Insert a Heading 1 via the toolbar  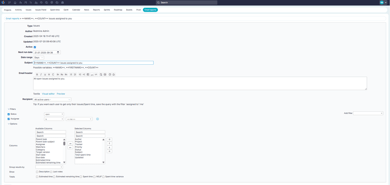[58, 74]
